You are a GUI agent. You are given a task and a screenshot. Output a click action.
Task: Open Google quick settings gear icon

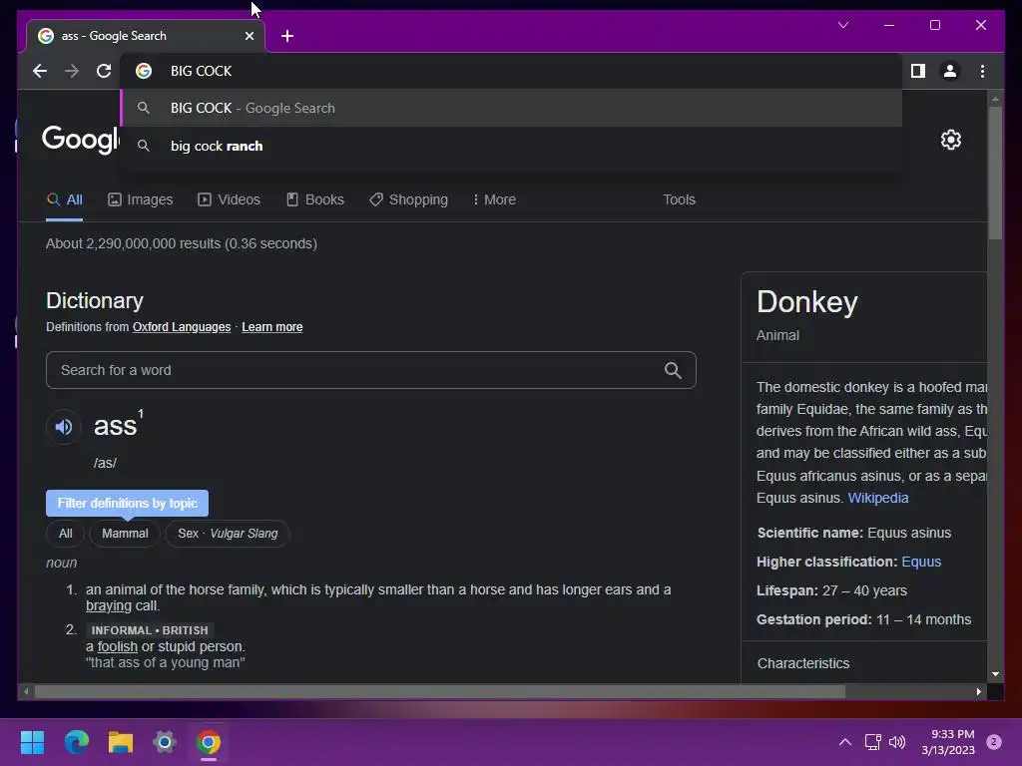(951, 140)
